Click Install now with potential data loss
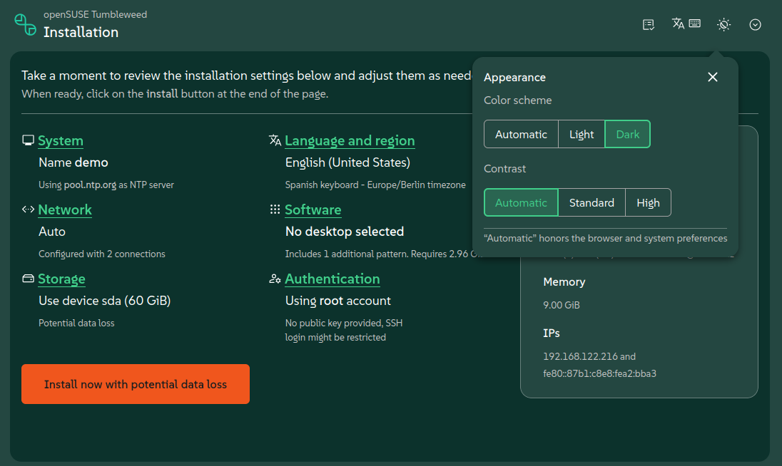 coord(136,384)
